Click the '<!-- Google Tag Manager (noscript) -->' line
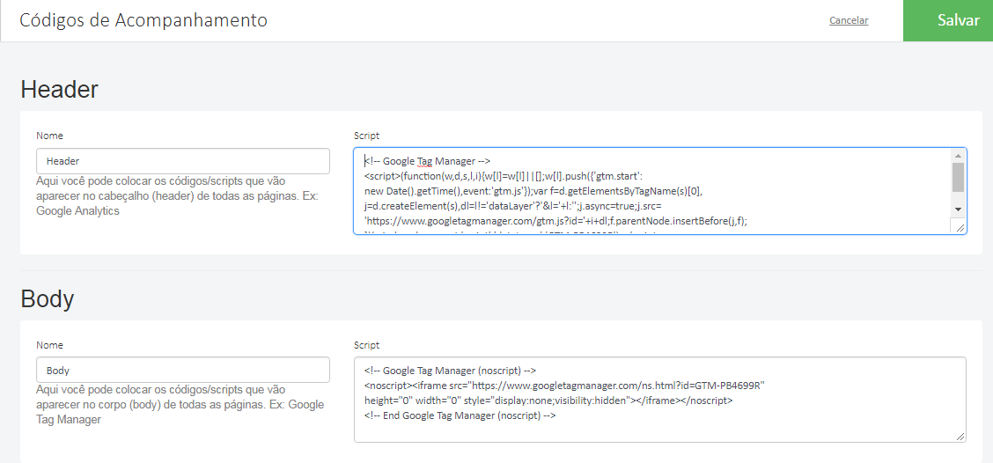The image size is (993, 463). tap(450, 371)
